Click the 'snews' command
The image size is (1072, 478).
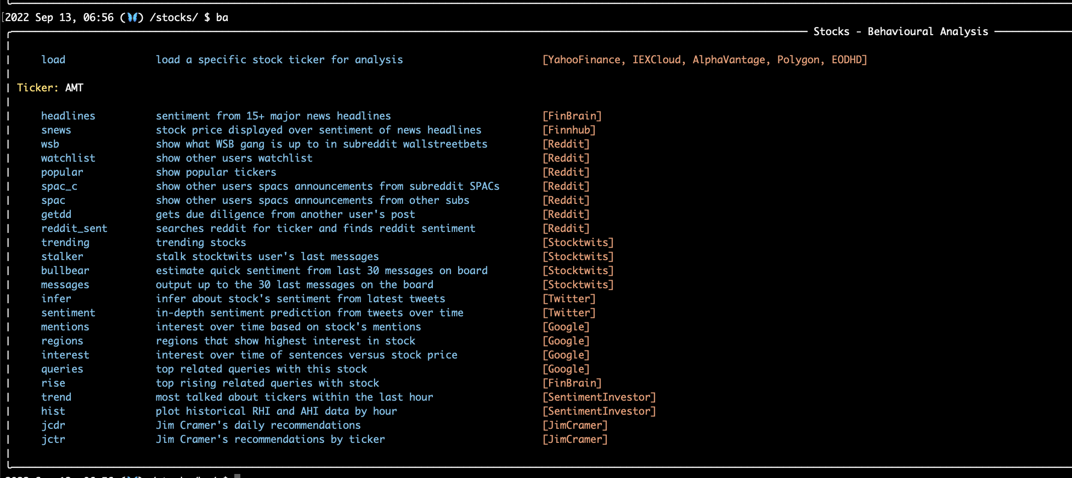(x=56, y=130)
